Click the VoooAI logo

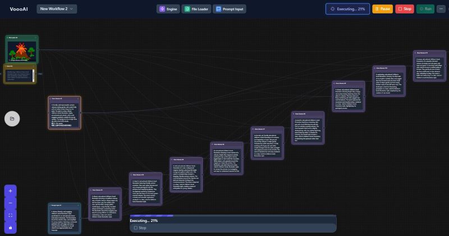(19, 9)
